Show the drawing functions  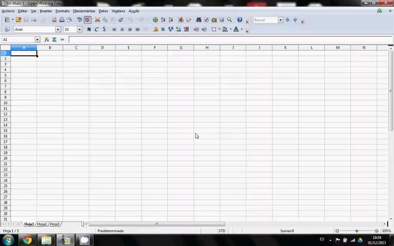tap(189, 19)
